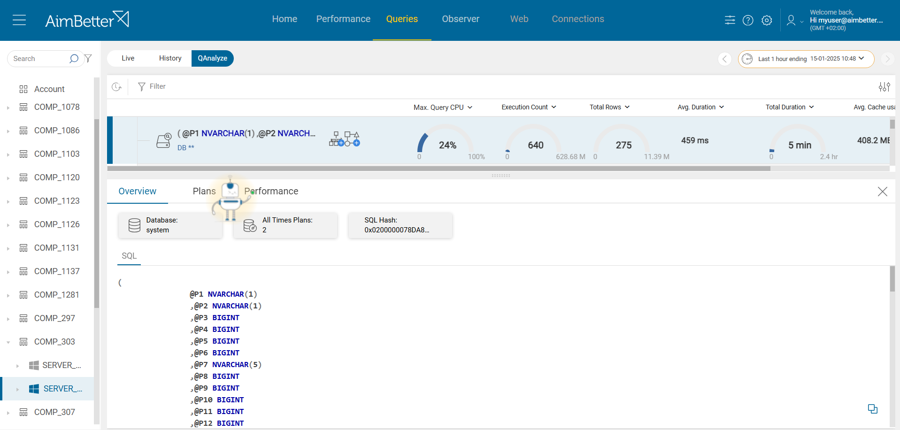The image size is (900, 430).
Task: Open the help question mark icon
Action: tap(748, 20)
